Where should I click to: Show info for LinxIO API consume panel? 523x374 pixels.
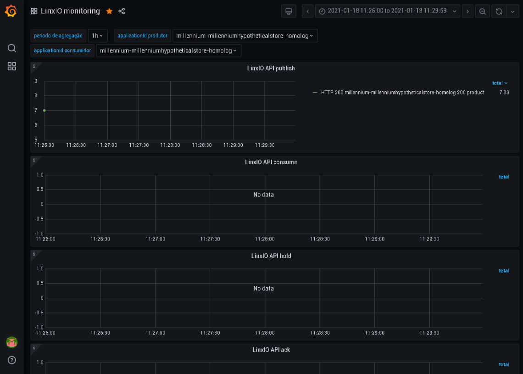(34, 160)
